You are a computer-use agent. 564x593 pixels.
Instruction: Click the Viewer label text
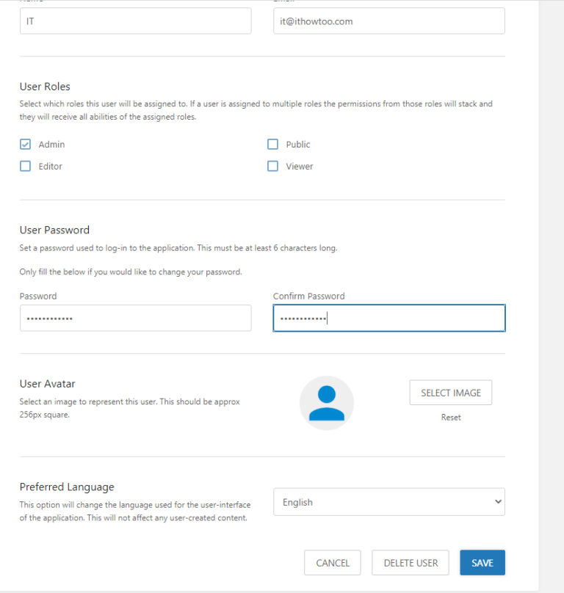tap(300, 167)
